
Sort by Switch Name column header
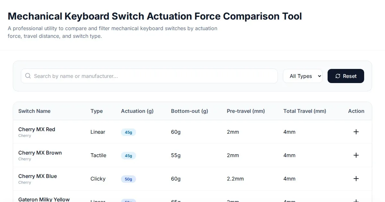(x=34, y=111)
